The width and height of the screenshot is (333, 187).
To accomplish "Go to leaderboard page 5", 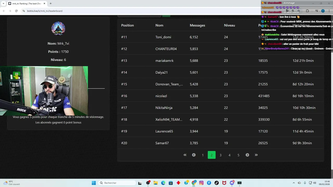I will (238, 155).
